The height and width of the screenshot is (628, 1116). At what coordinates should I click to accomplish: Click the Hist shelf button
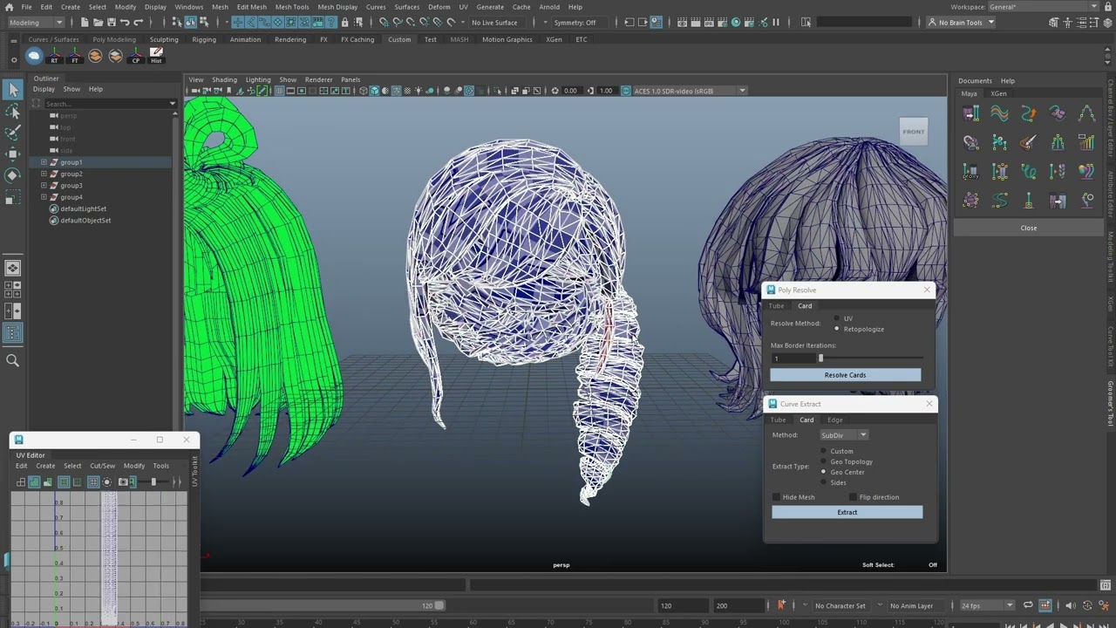156,56
